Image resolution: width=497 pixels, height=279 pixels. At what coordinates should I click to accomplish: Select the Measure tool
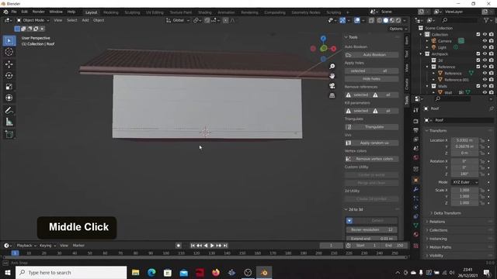tap(9, 122)
